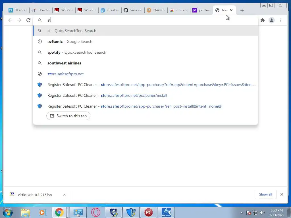This screenshot has width=291, height=218.
Task: Expand the virtio-win download options chevron
Action: point(65,195)
